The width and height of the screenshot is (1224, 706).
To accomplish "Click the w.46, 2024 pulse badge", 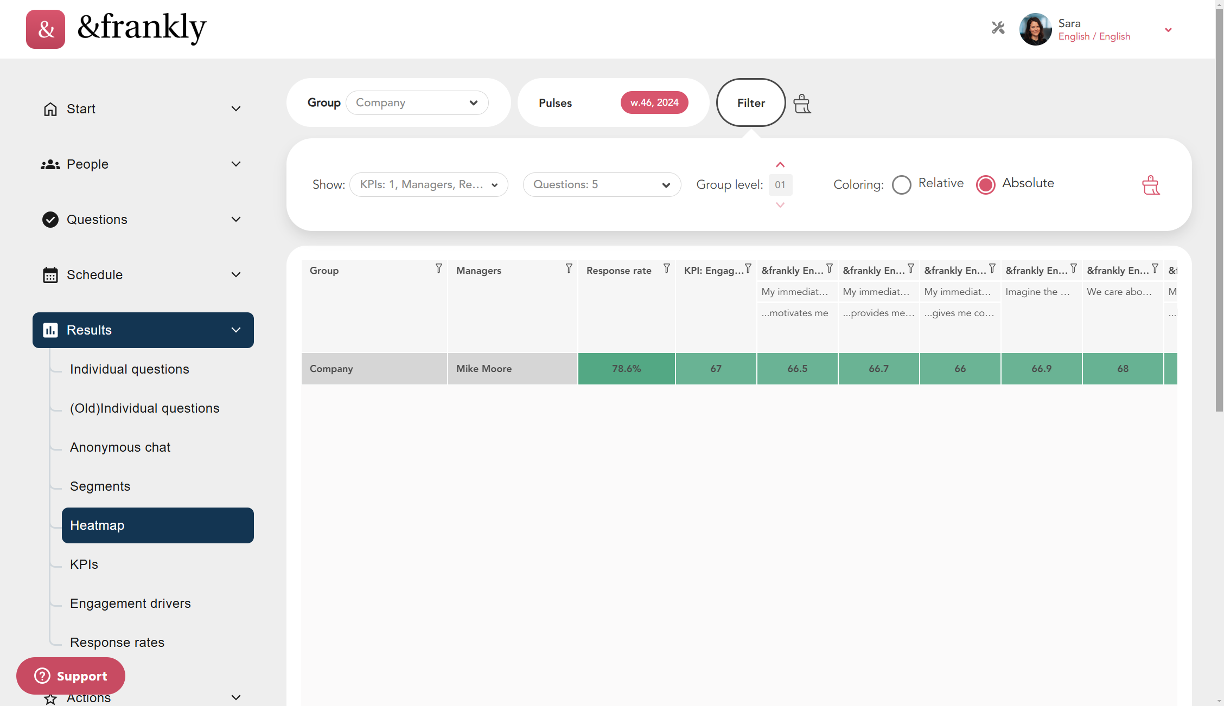I will click(x=654, y=102).
